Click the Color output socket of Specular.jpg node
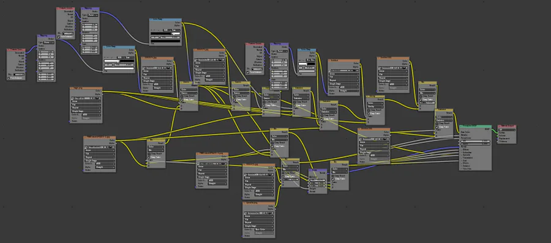Image resolution: width=551 pixels, height=243 pixels. point(275,206)
